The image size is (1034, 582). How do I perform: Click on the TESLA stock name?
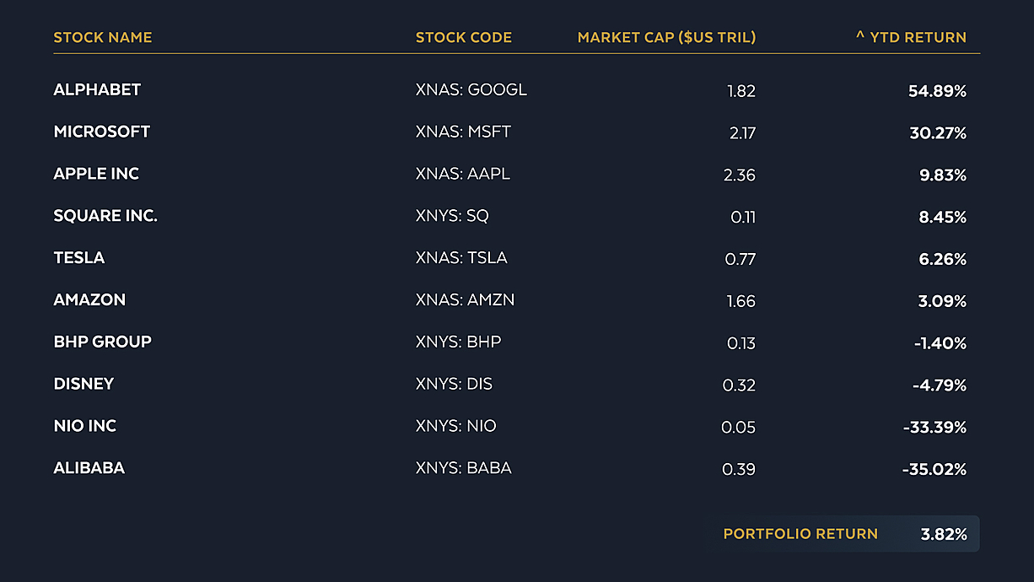[79, 258]
